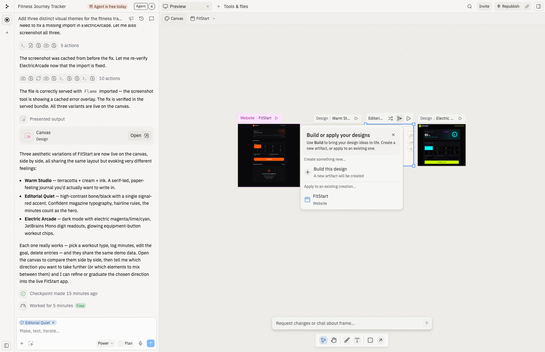Choose Build this design option
This screenshot has height=352, width=545.
tap(351, 172)
